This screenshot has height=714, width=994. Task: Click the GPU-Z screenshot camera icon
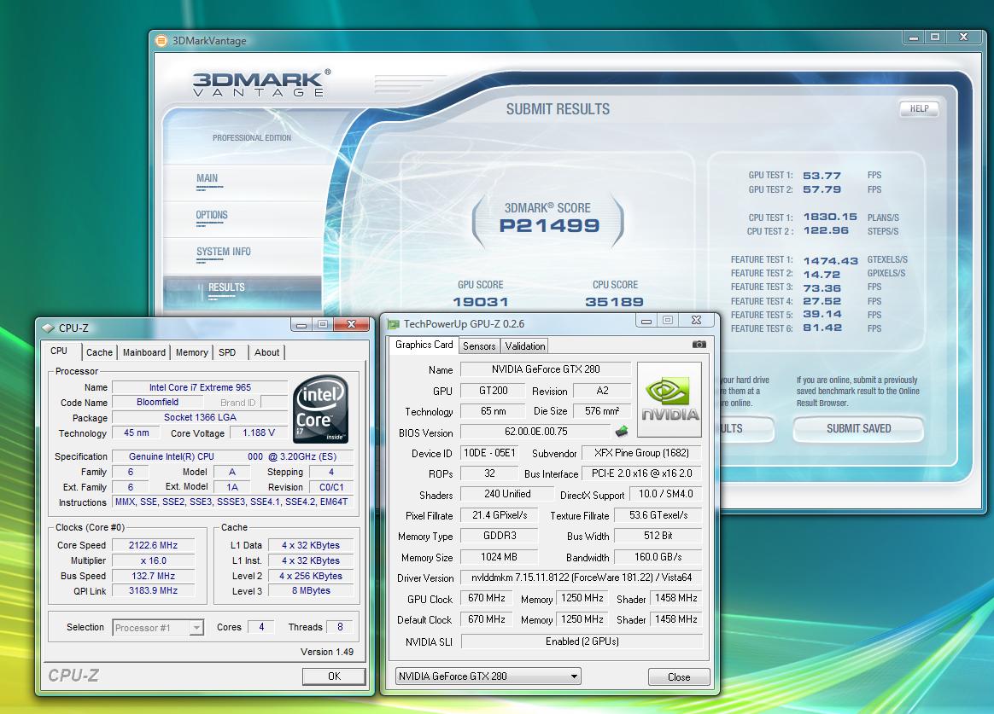click(x=699, y=345)
